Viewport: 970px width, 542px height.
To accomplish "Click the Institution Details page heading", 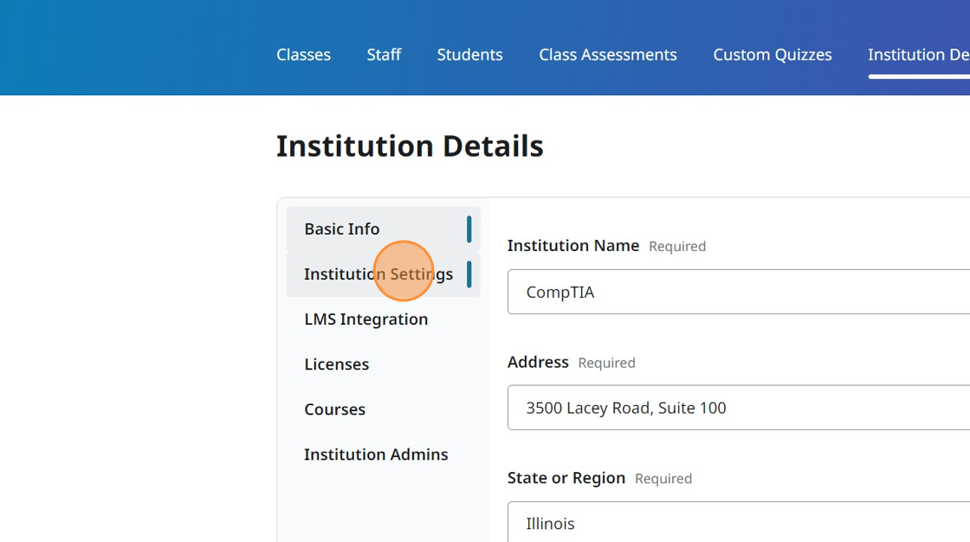I will tap(410, 145).
